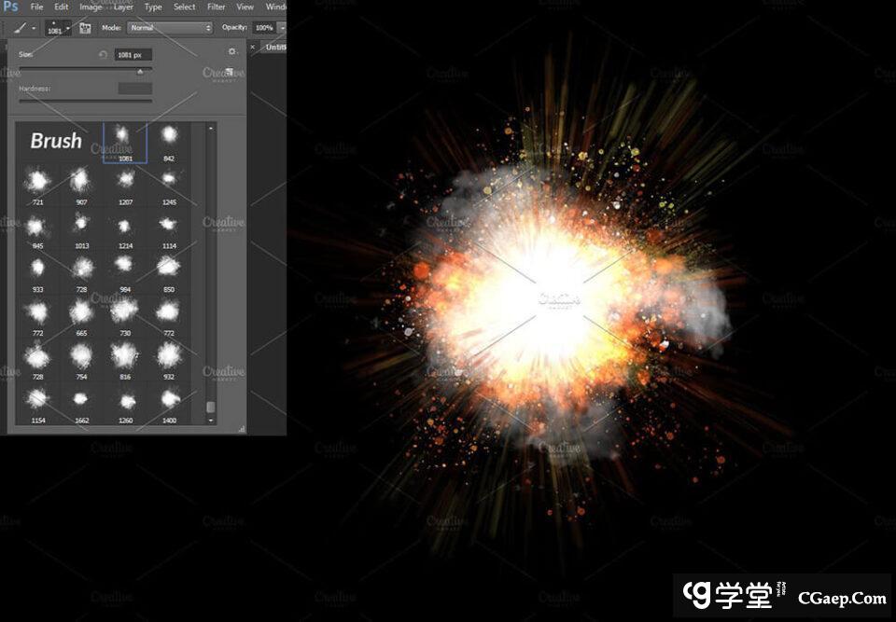Viewport: 896px width, 622px height.
Task: Click the Ps application logo
Action: pyautogui.click(x=11, y=7)
